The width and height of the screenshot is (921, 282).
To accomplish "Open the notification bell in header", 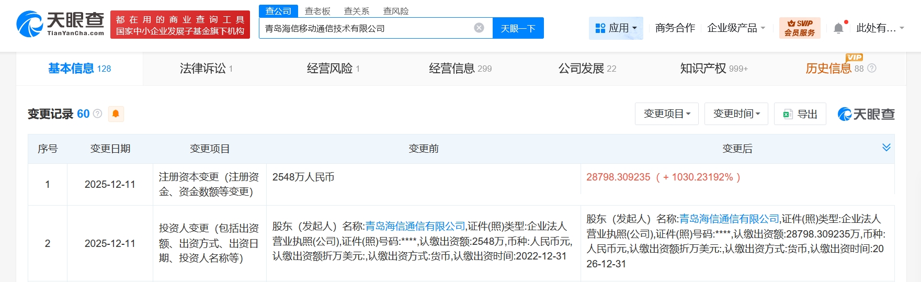I will click(838, 28).
